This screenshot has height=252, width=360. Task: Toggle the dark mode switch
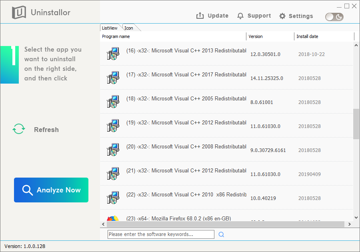334,17
